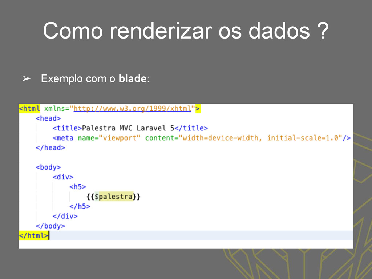Open the http://www.w3.org/1999/xhtml link

click(x=132, y=109)
